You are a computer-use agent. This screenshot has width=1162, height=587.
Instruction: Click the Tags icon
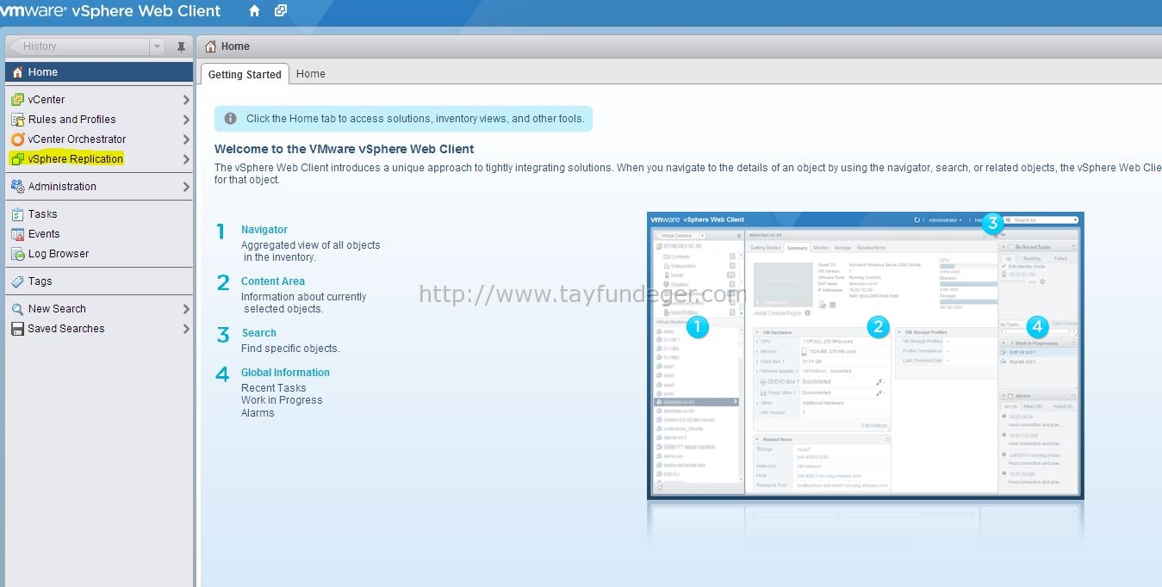coord(17,281)
